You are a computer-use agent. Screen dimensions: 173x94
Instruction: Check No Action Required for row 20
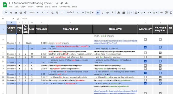[x=160, y=39]
